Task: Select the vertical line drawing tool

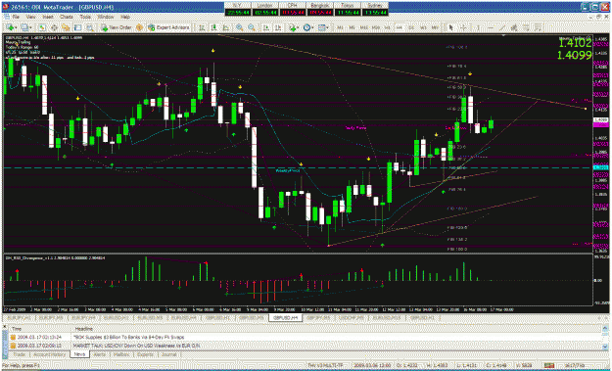Action: (x=479, y=27)
